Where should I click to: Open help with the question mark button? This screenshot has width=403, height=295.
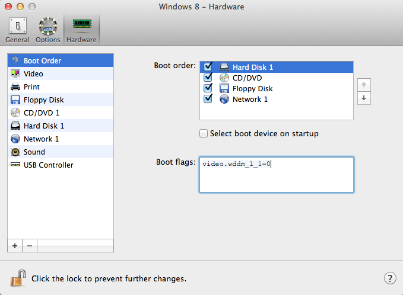[x=390, y=278]
